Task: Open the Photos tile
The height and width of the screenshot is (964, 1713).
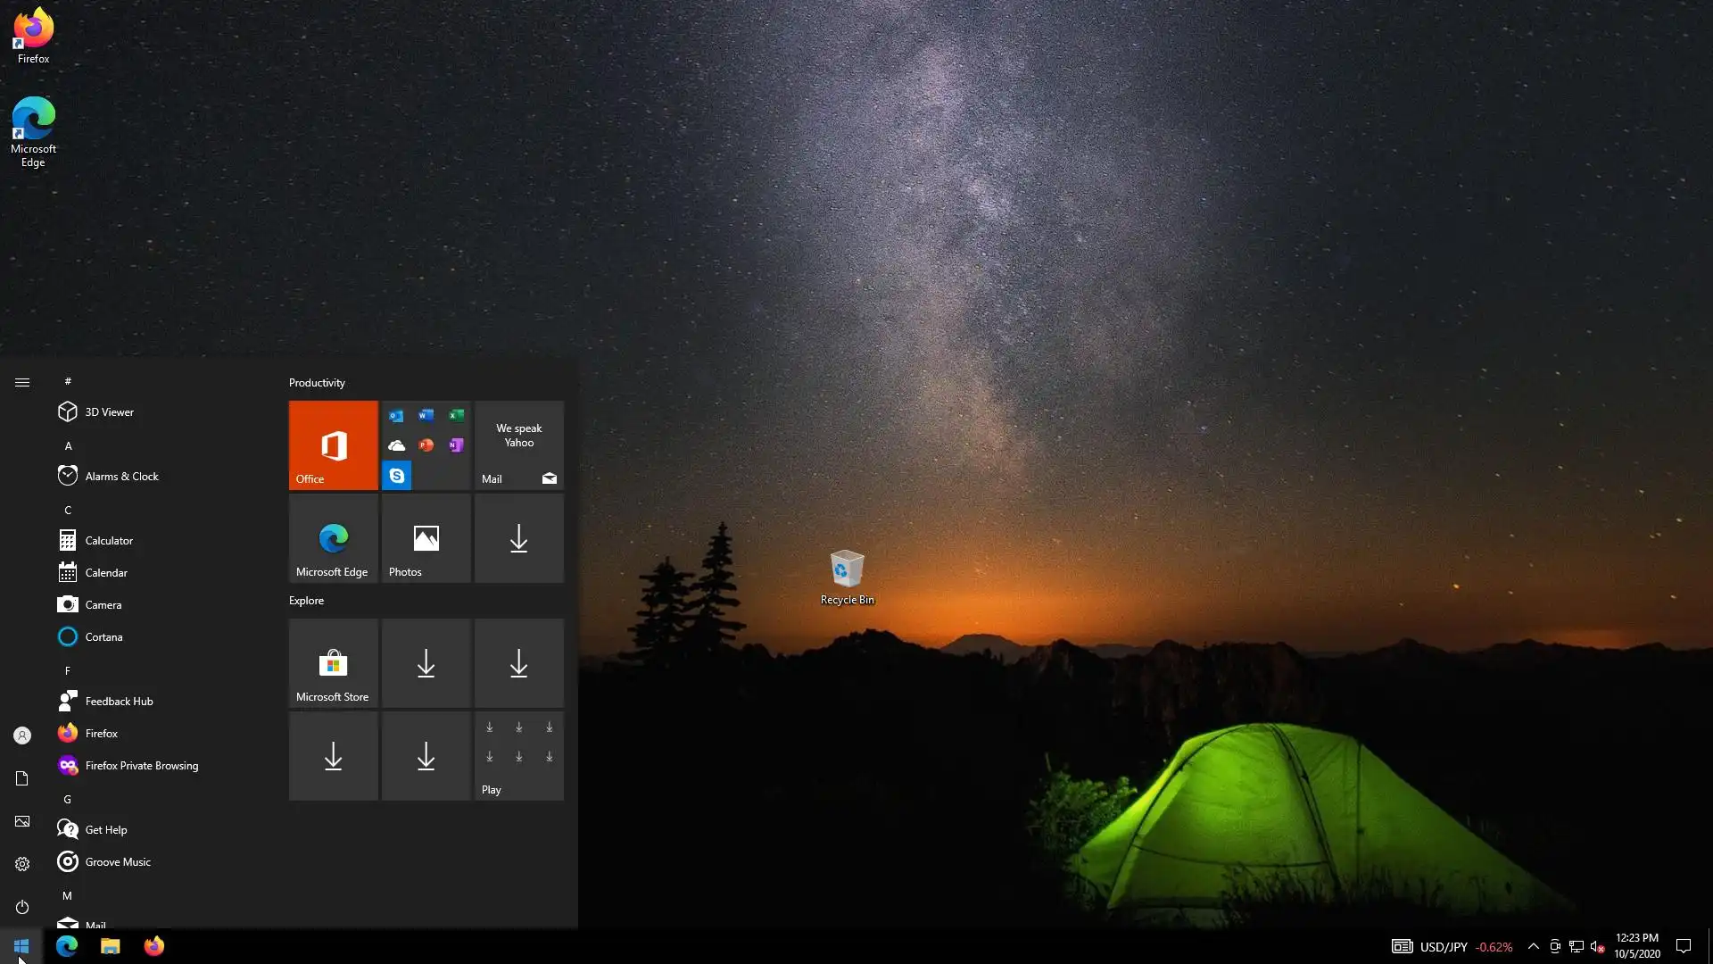Action: (426, 538)
